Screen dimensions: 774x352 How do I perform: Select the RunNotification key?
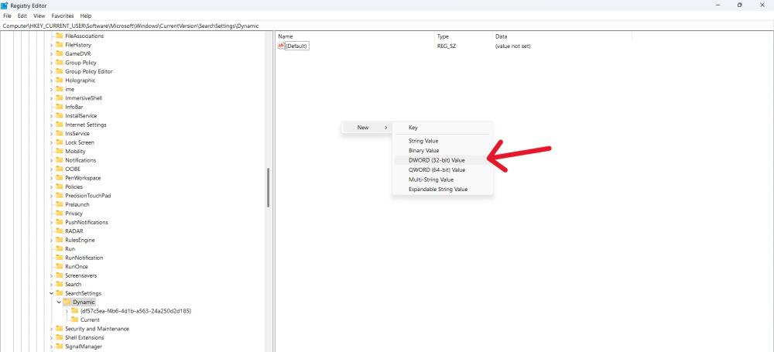tap(84, 258)
